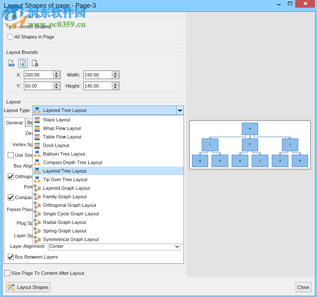Collapse the Layout Type dropdown arrow

180,110
